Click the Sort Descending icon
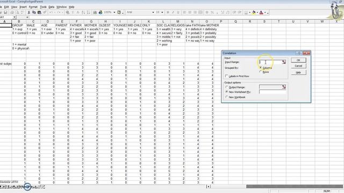Screen dimensions: 344x193 pos(89,12)
